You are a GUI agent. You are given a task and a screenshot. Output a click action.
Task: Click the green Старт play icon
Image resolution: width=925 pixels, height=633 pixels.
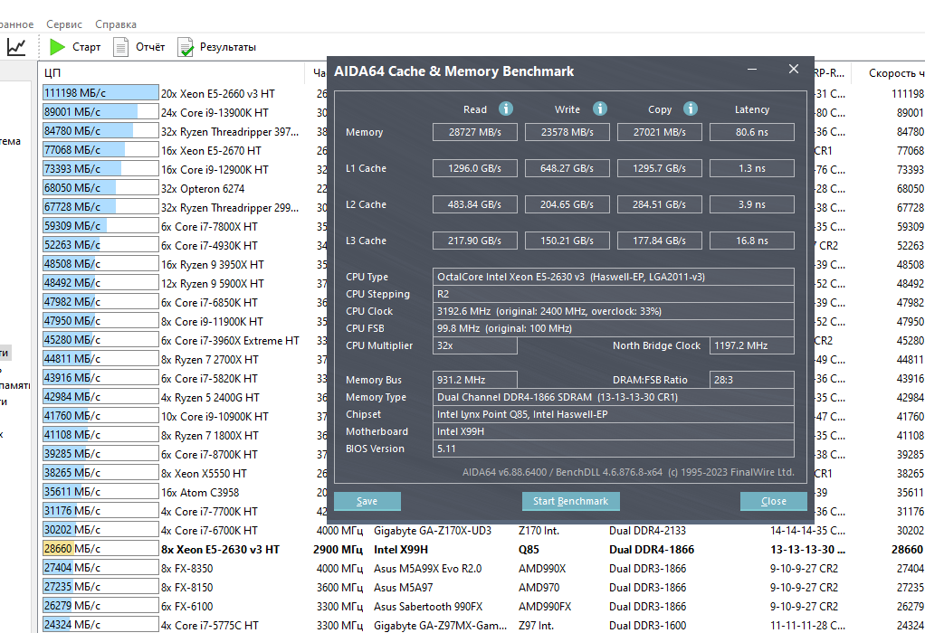click(x=57, y=46)
